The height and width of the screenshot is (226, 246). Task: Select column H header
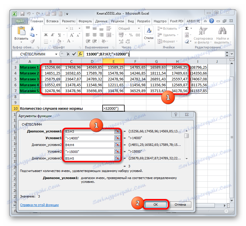tap(177, 61)
